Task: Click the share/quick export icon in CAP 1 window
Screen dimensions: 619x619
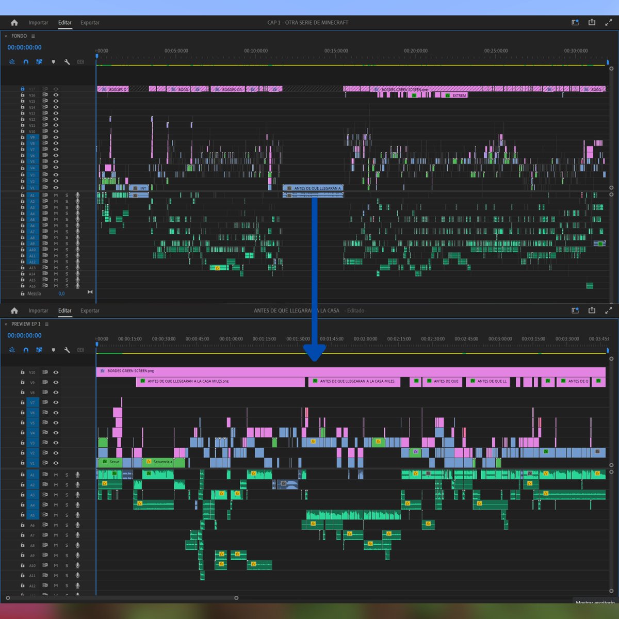Action: click(592, 22)
